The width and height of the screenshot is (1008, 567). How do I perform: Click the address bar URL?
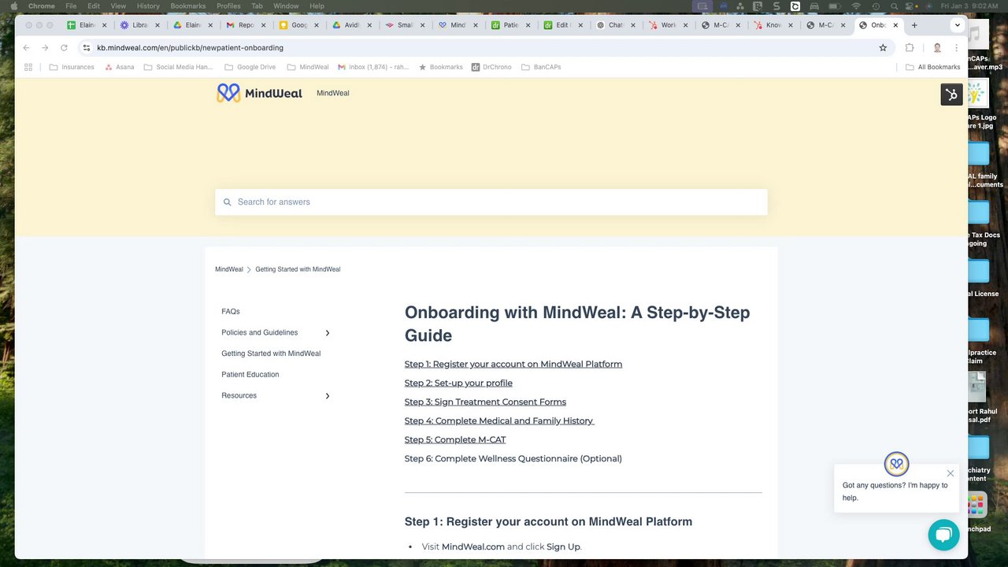[x=190, y=48]
